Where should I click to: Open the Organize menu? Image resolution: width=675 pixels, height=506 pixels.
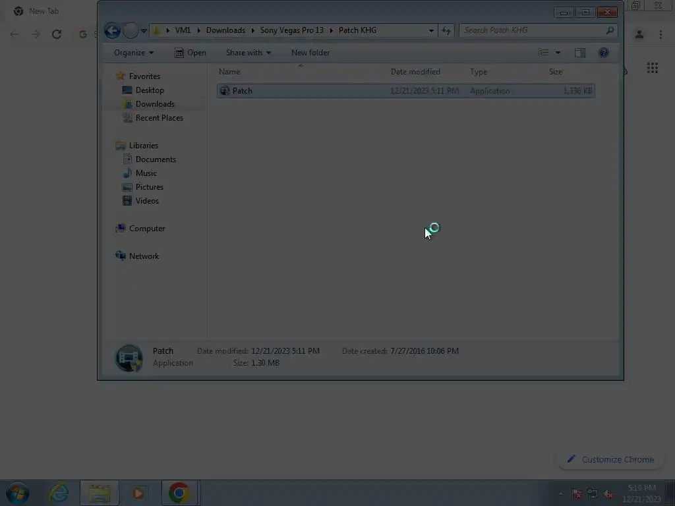(x=133, y=53)
